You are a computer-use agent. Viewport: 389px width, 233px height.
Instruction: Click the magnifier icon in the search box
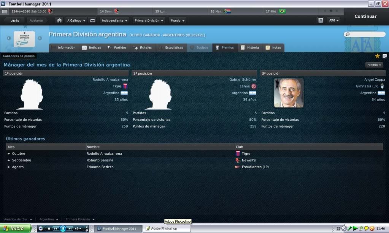[x=347, y=34]
